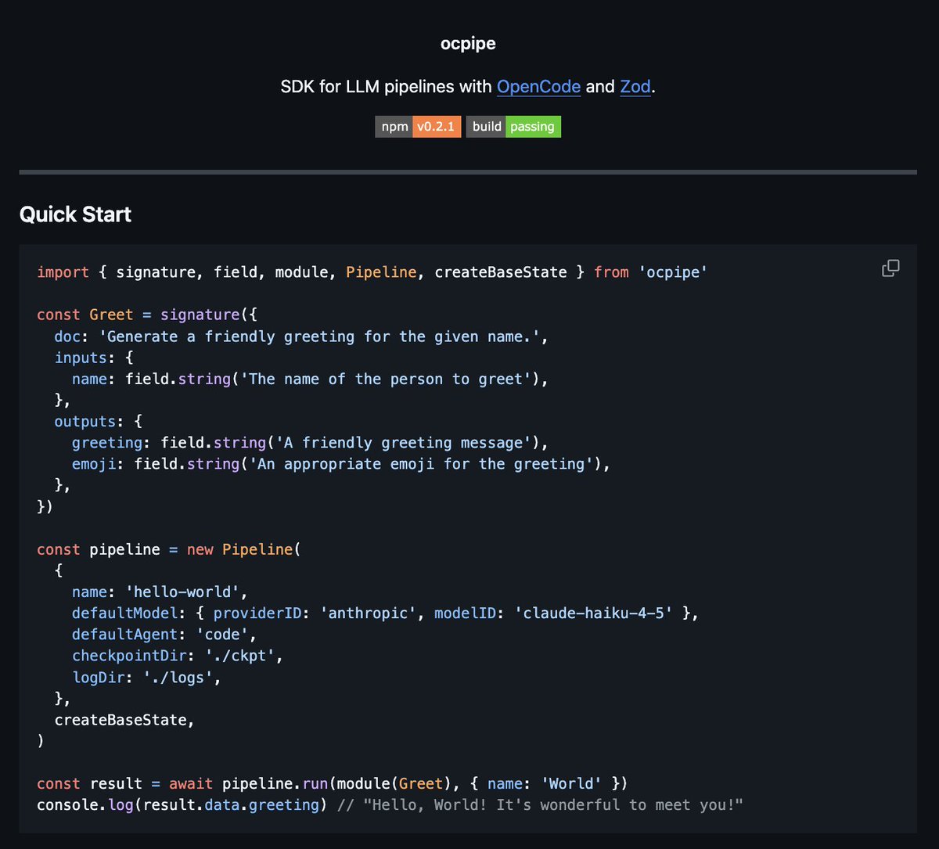
Task: Click console.log(result.data.greeting) statement
Action: coord(182,804)
